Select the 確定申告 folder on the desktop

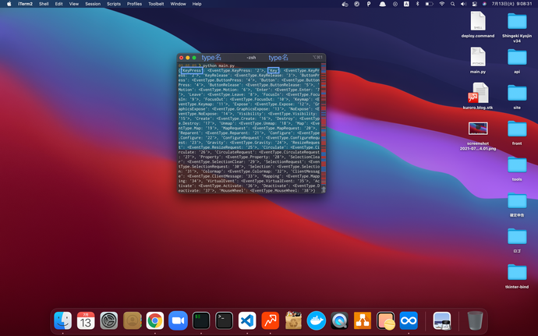517,204
